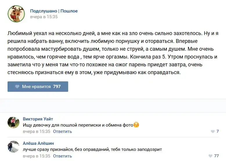The width and height of the screenshot is (226, 161).
Task: Click the kissing emoji in Виктория's comment
Action: pyautogui.click(x=136, y=125)
